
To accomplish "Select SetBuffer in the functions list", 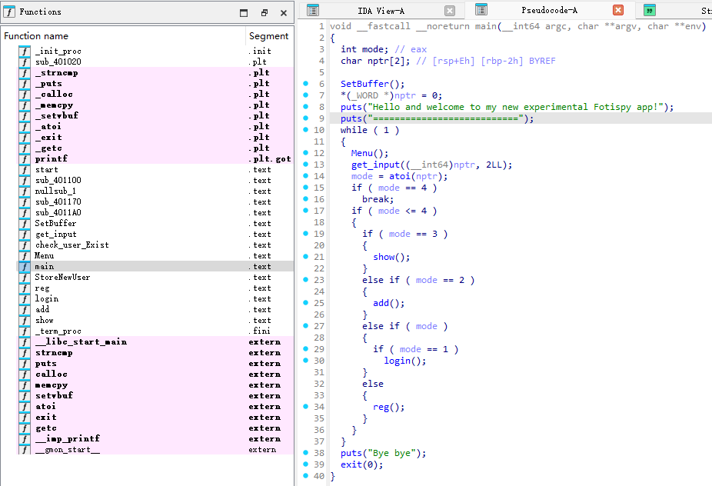I will (x=55, y=224).
